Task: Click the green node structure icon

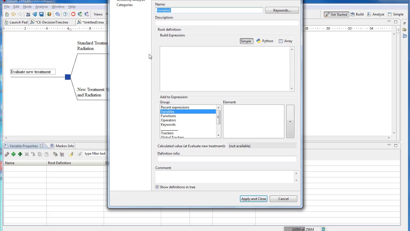Action: [x=80, y=14]
